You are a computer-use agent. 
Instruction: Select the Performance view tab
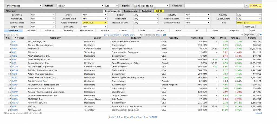point(86,30)
